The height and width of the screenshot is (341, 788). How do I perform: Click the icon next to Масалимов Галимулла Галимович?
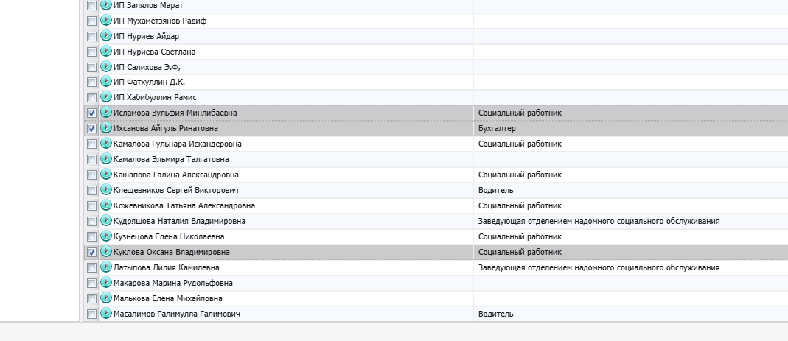[x=106, y=314]
